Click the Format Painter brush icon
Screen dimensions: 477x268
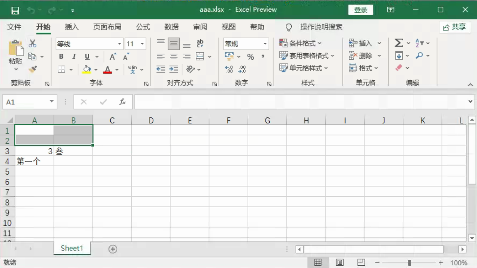coord(33,69)
